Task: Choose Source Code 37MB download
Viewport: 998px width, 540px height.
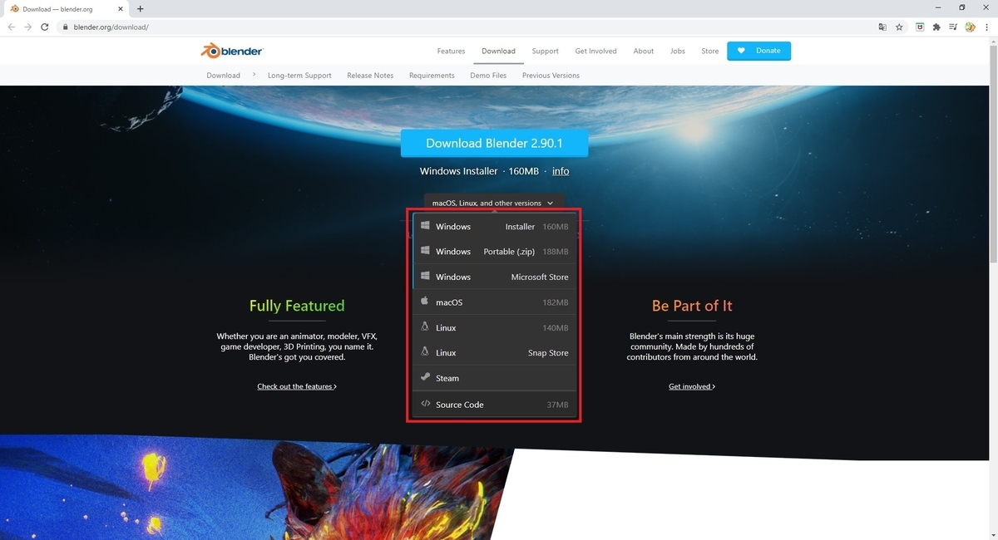Action: click(494, 405)
